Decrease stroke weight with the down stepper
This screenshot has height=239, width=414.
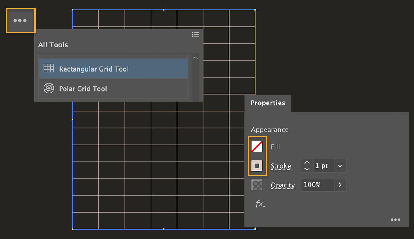307,168
